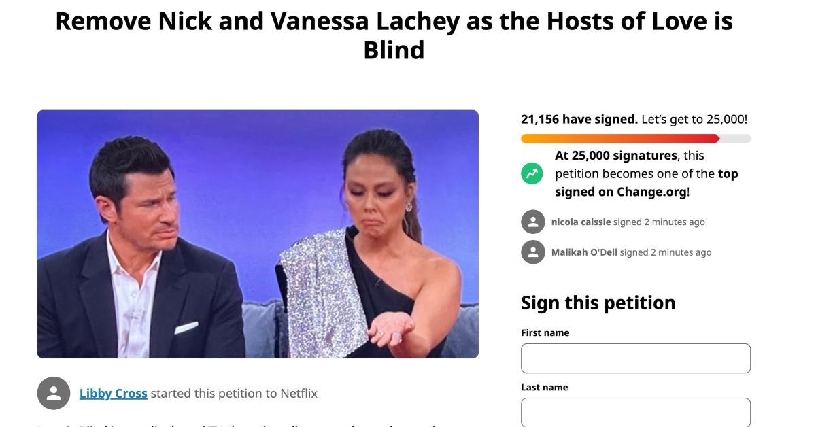Open the Libby Cross profile link
Image resolution: width=816 pixels, height=427 pixels.
[113, 393]
